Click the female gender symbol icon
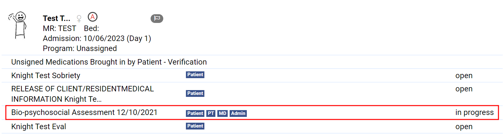Viewport: 503px width, 134px height. tap(79, 18)
